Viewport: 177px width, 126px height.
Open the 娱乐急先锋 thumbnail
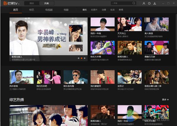(76, 77)
